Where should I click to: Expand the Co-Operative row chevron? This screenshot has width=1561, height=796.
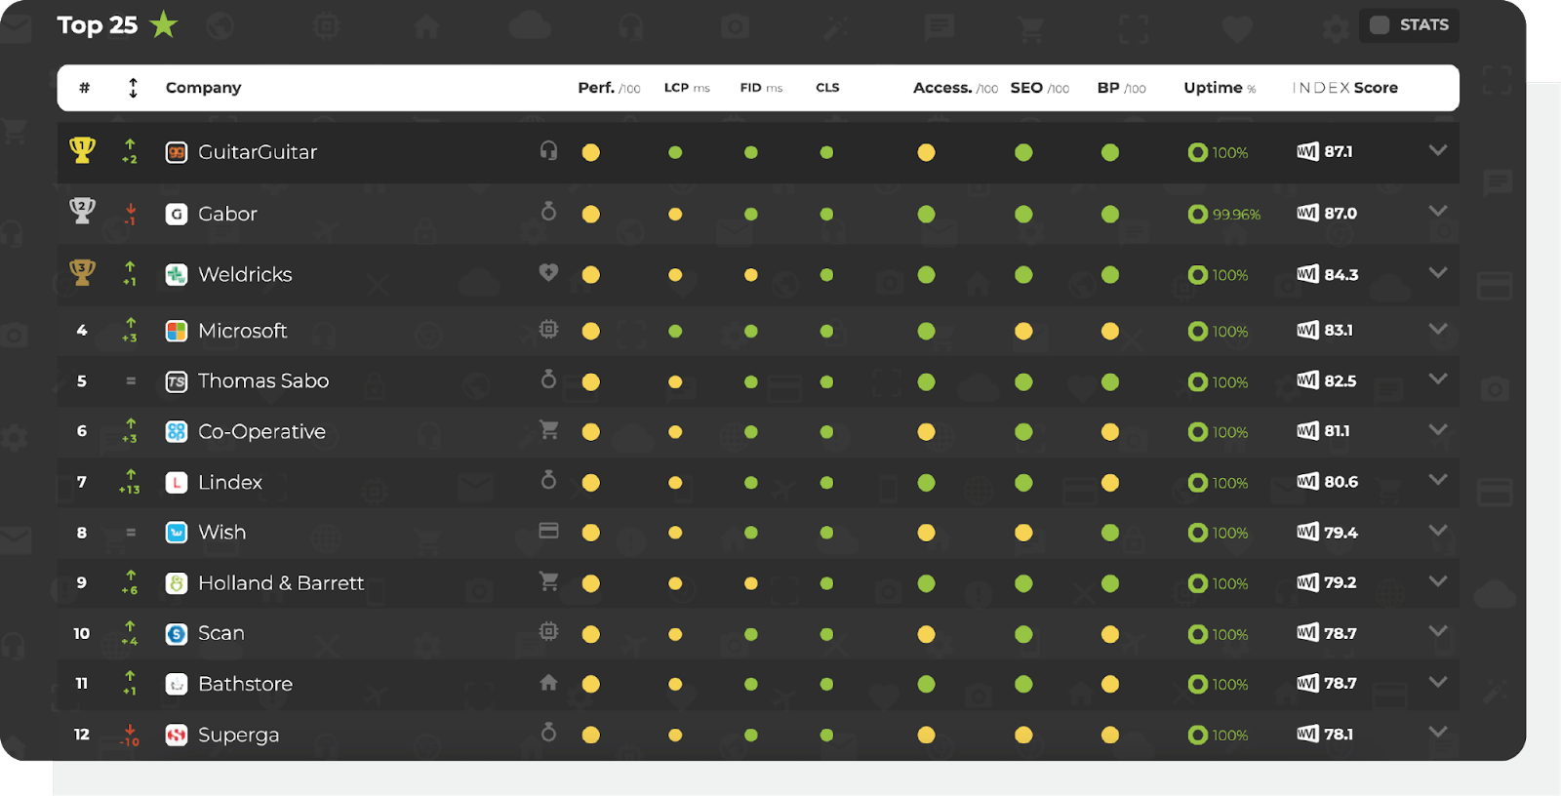[x=1438, y=430]
